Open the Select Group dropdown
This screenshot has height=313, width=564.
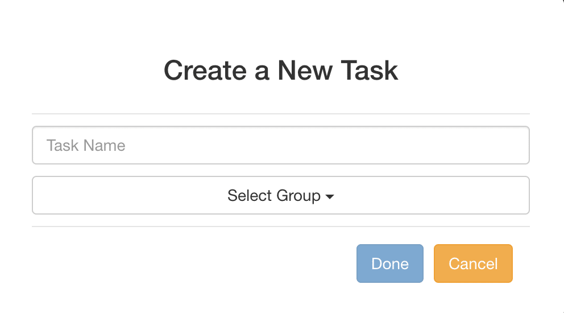point(280,195)
